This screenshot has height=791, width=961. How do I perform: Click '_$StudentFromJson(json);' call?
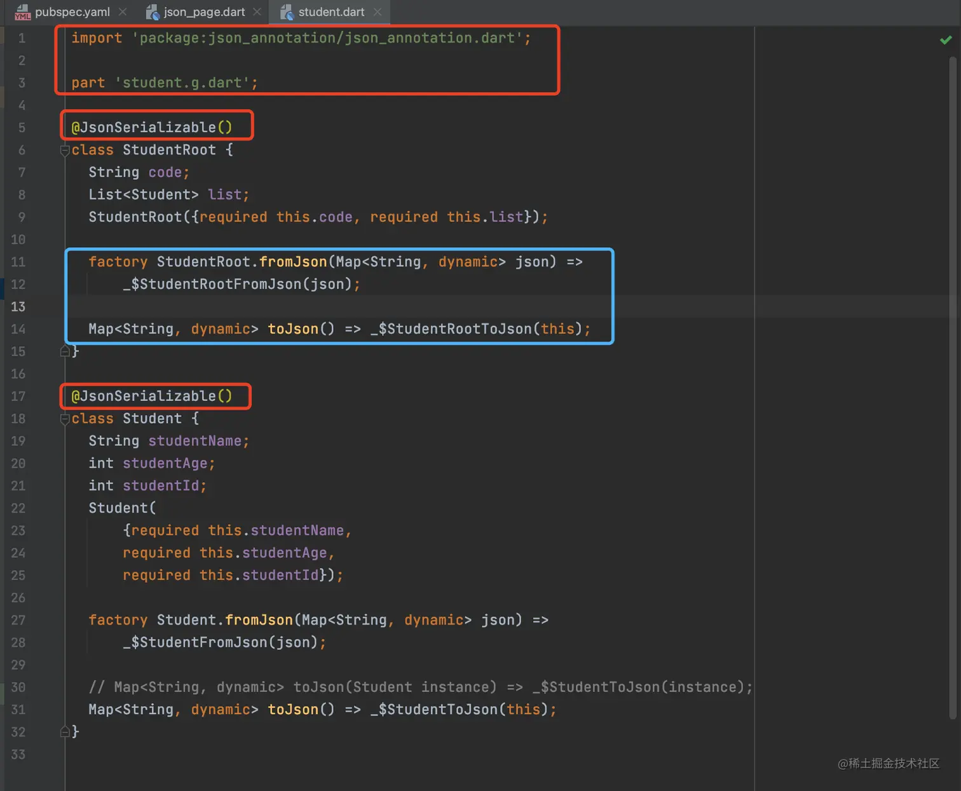coord(224,642)
